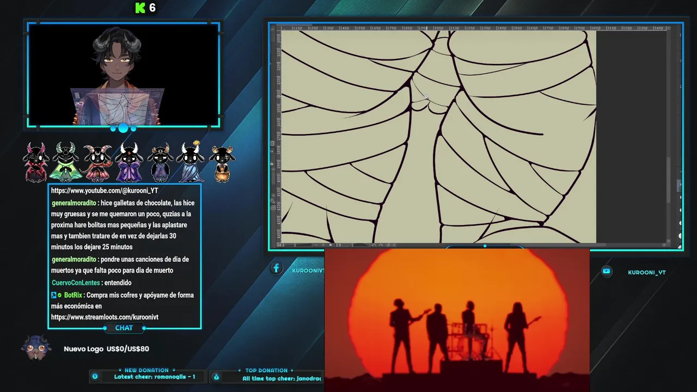The image size is (697, 392).
Task: Click the BotRix username in chat
Action: (x=73, y=295)
